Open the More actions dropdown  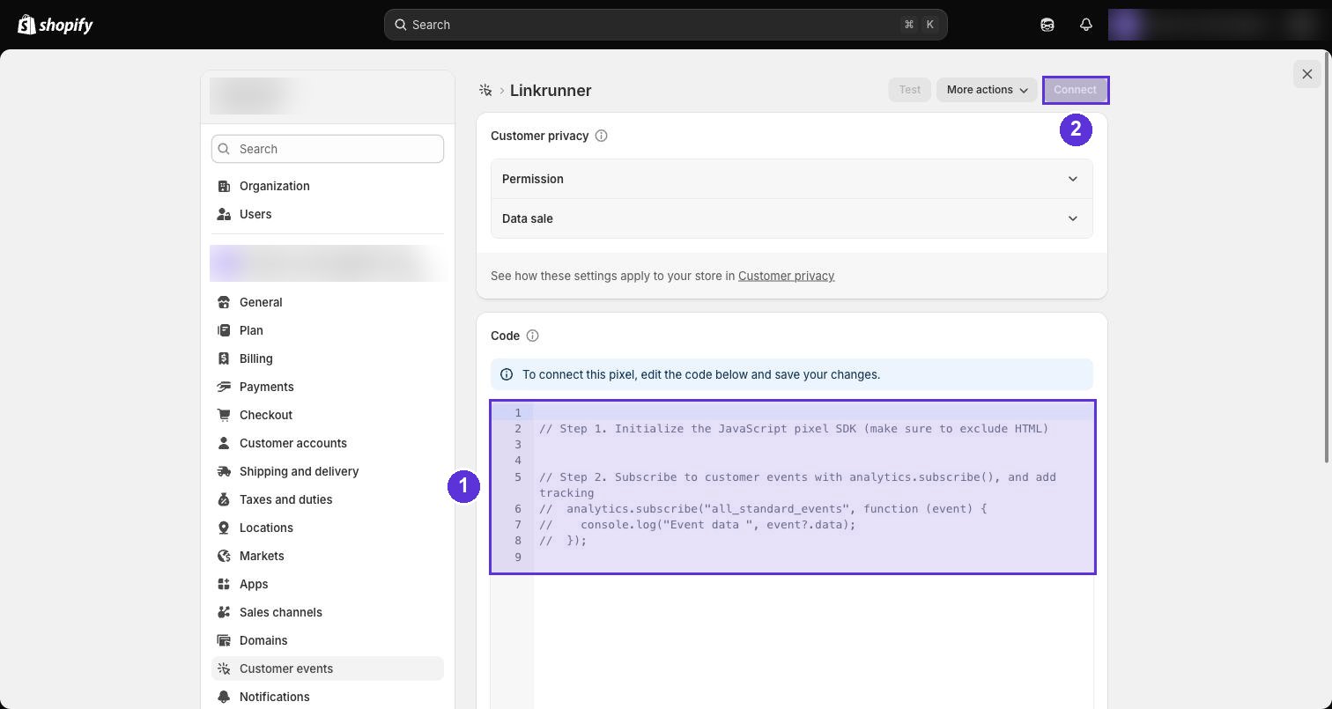[987, 90]
